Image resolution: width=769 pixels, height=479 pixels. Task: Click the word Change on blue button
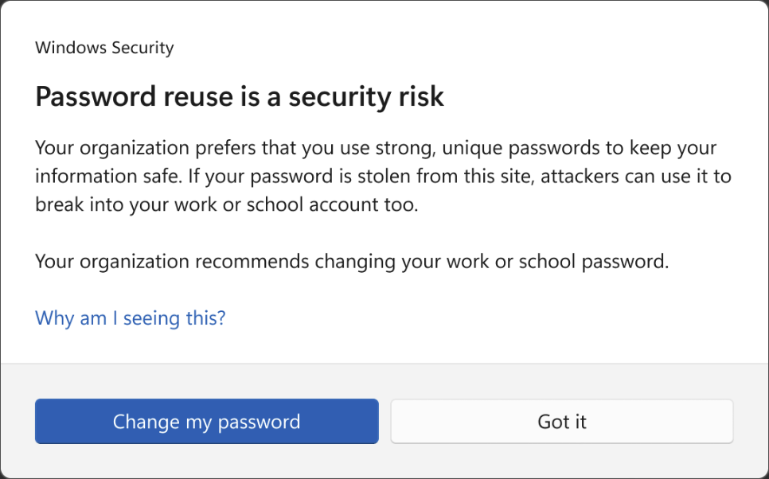(x=146, y=421)
